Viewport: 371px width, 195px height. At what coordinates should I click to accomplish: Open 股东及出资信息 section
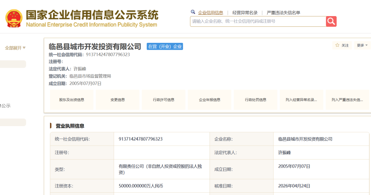point(72,100)
